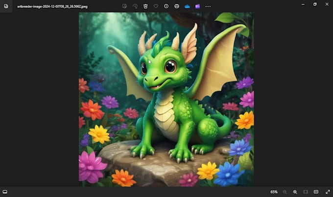
Task: Click the OneDrive cloud icon
Action: pyautogui.click(x=187, y=6)
